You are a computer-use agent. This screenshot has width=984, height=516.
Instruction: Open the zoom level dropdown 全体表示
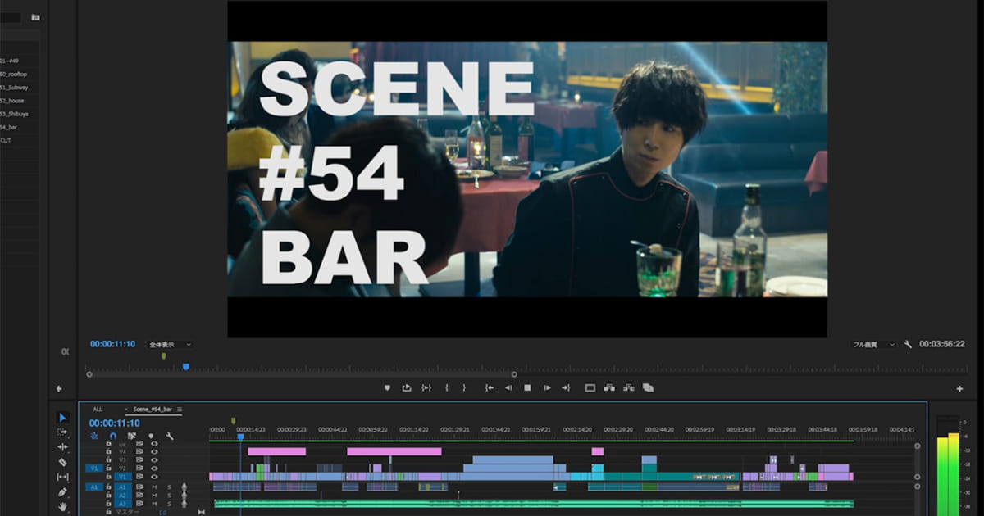[x=170, y=345]
